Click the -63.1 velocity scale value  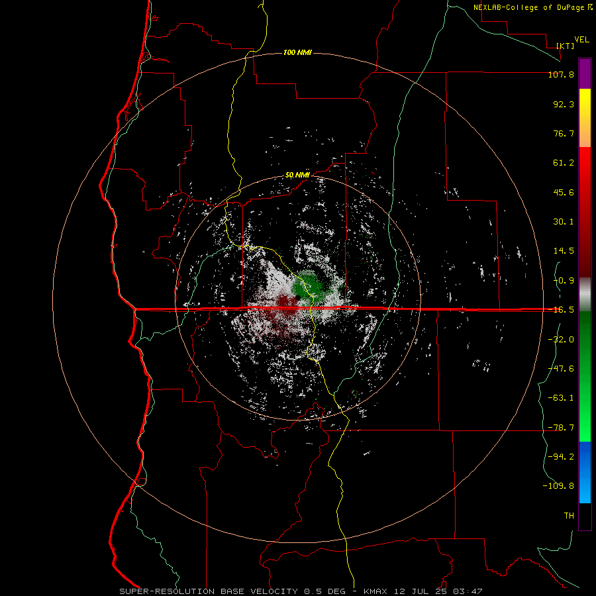[561, 398]
